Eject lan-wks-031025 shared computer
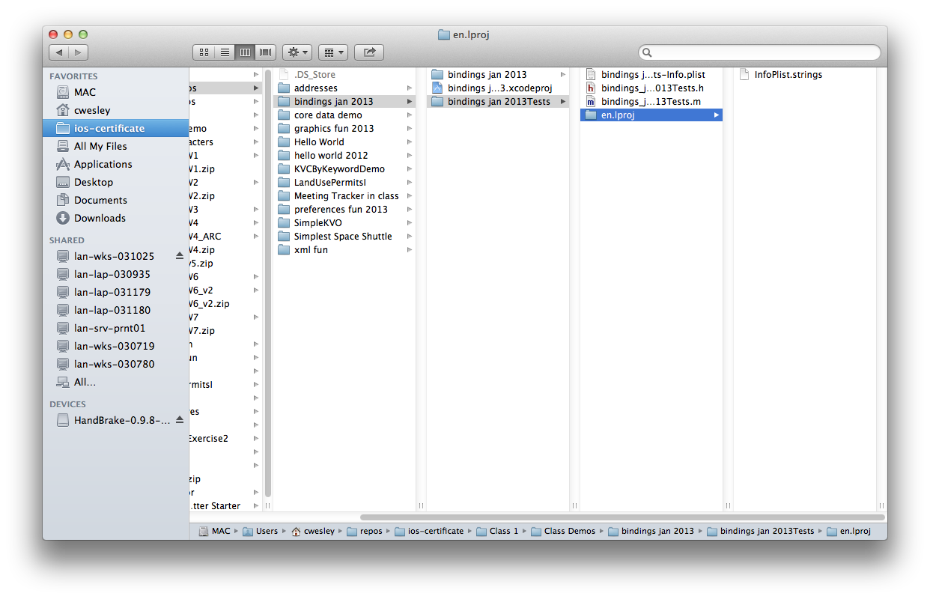Viewport: 930px width, 599px height. (180, 256)
